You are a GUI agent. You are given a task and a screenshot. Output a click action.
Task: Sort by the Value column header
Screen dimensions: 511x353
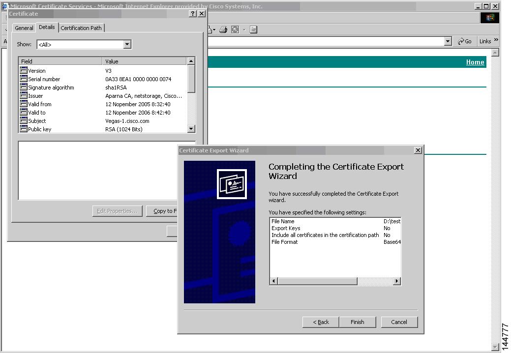coord(145,61)
